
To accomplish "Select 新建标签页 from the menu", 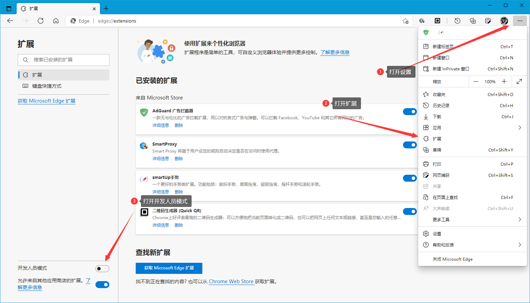I will pos(472,46).
